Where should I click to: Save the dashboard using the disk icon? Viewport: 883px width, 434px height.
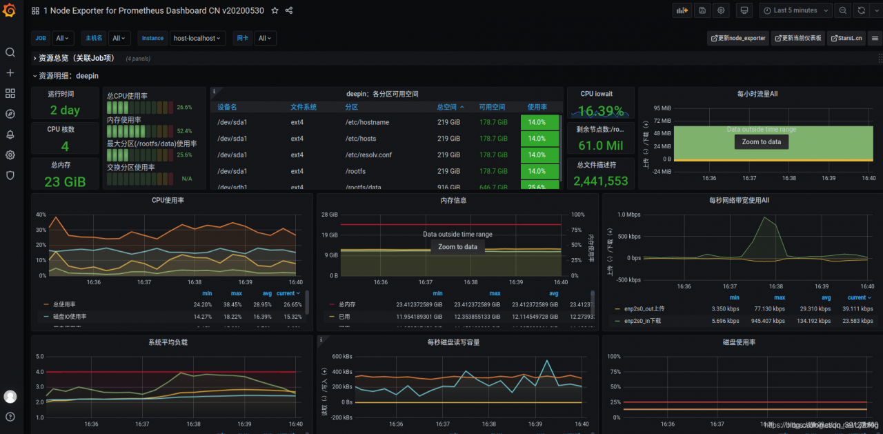point(702,10)
